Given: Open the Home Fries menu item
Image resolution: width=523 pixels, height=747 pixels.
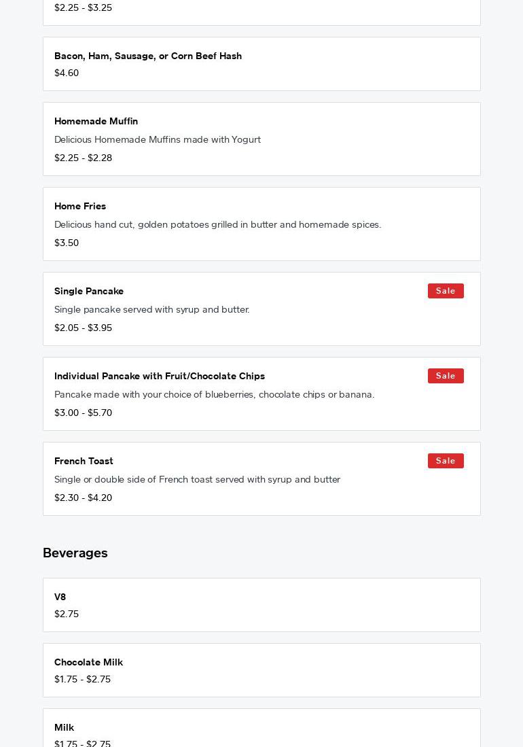Looking at the screenshot, I should point(80,206).
